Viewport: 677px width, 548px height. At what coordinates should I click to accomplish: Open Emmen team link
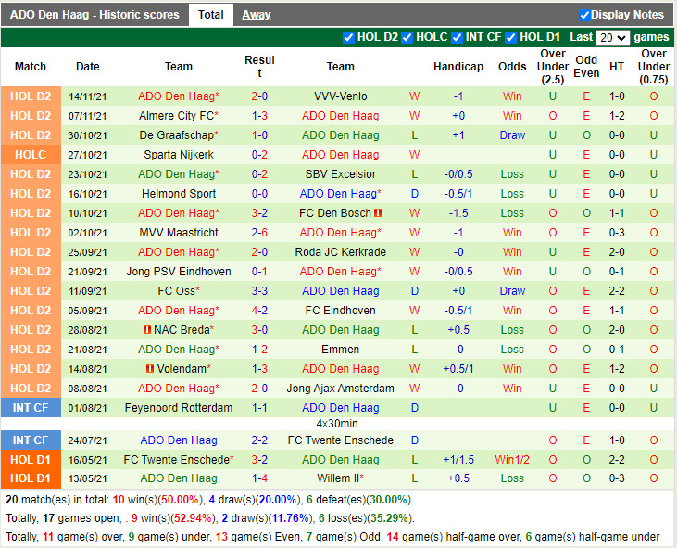click(340, 350)
